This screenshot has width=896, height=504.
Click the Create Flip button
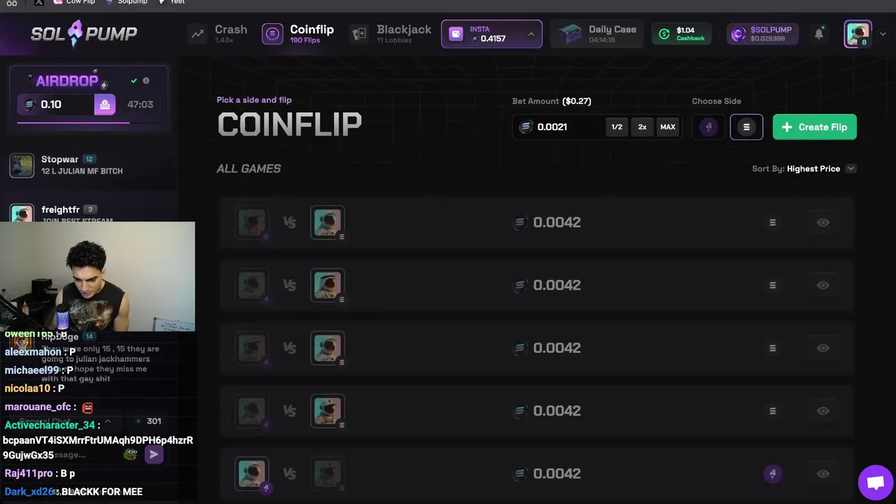pyautogui.click(x=814, y=127)
